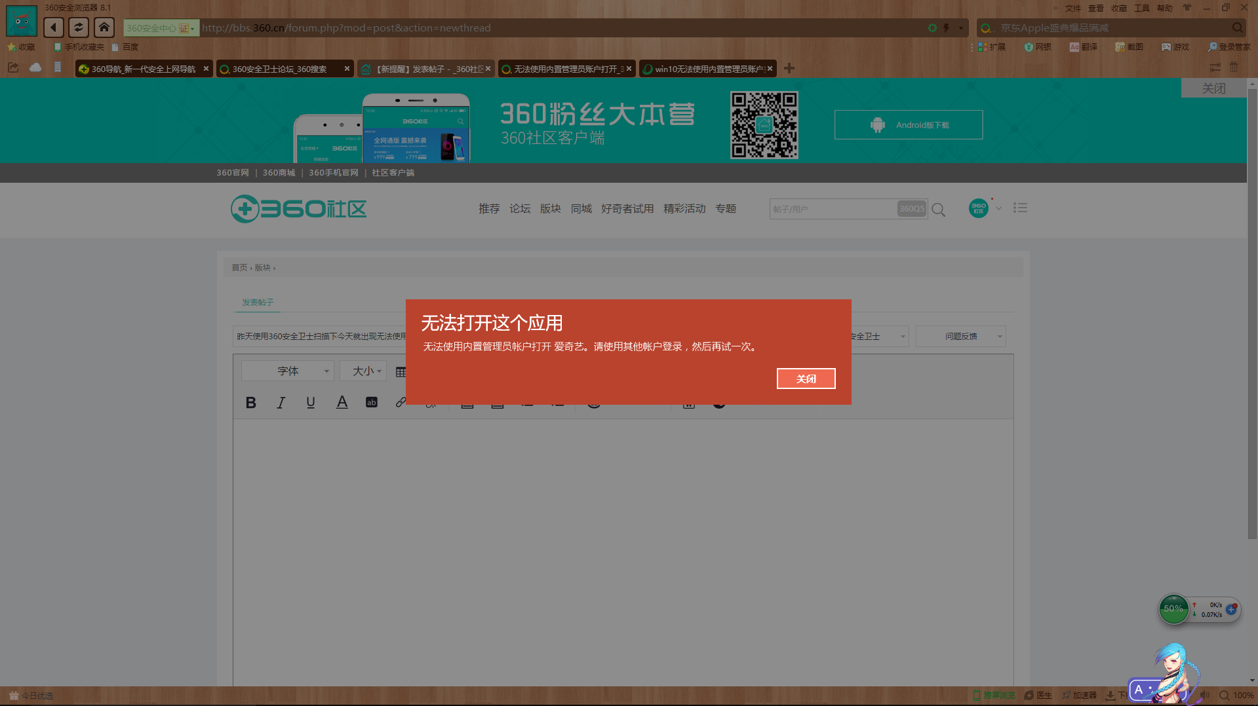Click the search magnifier in browser search box
This screenshot has width=1258, height=706.
point(1237,28)
